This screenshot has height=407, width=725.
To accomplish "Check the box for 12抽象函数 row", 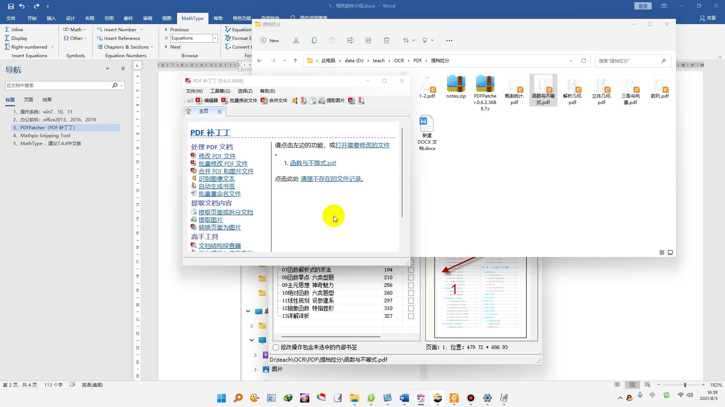I will pos(411,308).
